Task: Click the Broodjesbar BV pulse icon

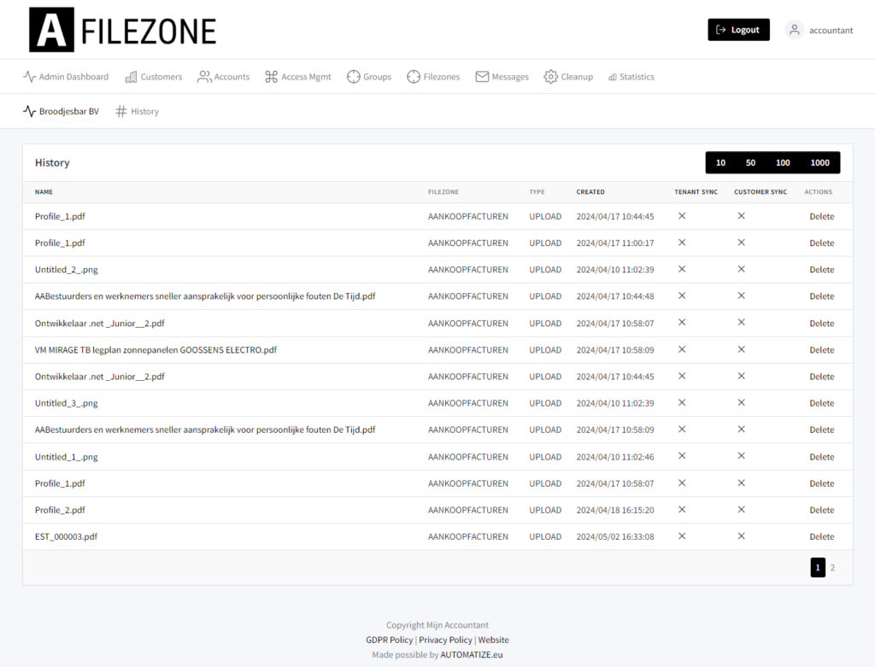Action: coord(30,111)
